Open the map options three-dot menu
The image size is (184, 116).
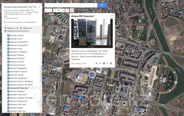[x=40, y=7]
